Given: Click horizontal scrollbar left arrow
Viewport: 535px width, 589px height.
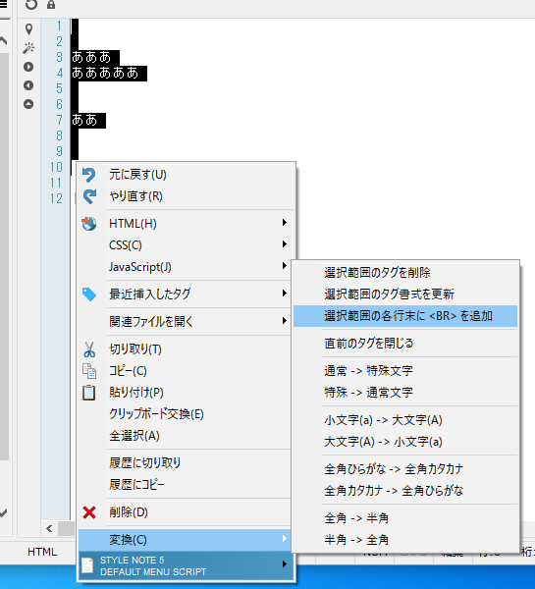Looking at the screenshot, I should pos(49,528).
